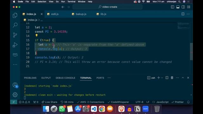
Task: Open the terminal launch profile dropdown arrow
Action: click(x=162, y=78)
